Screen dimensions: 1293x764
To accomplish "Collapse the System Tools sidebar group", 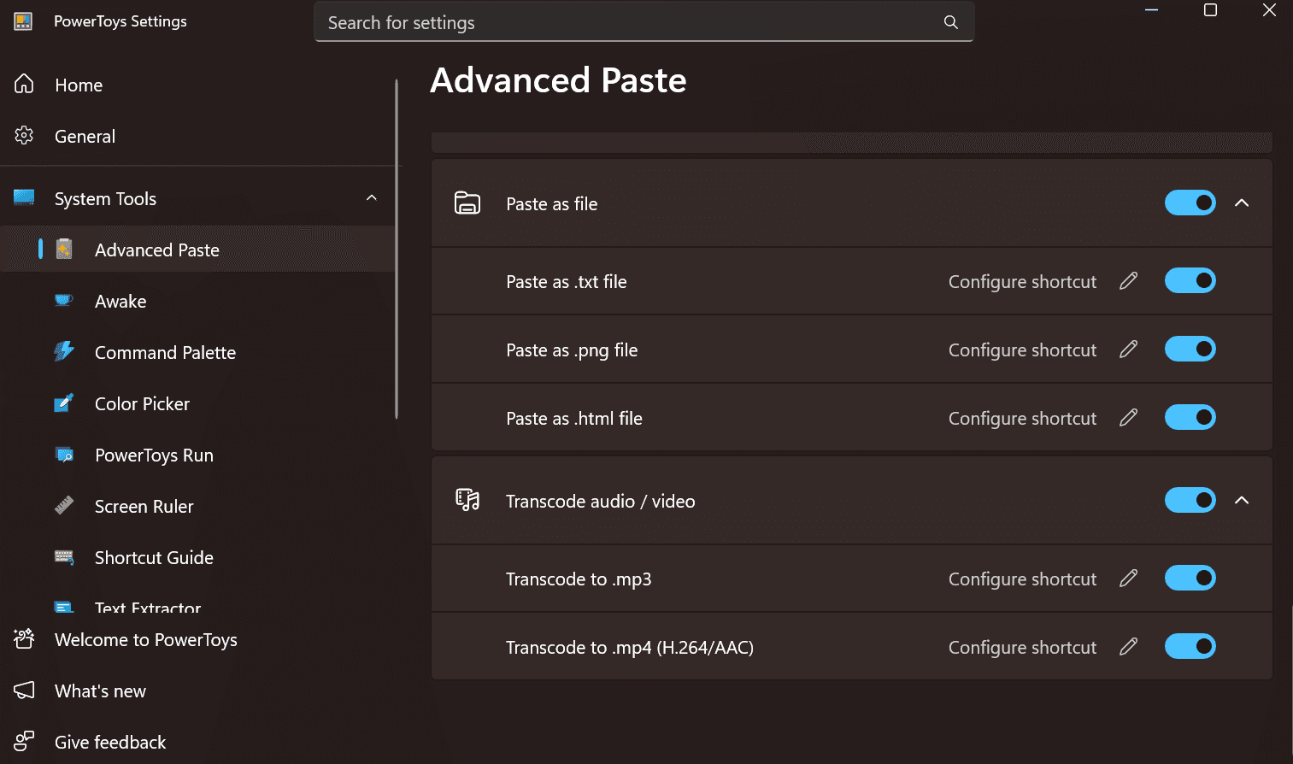I will (372, 198).
